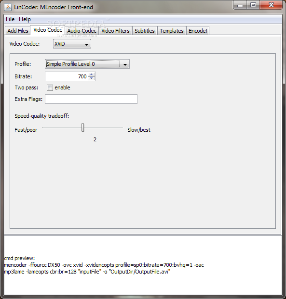Click inside the Bitrate value field

tap(67, 76)
